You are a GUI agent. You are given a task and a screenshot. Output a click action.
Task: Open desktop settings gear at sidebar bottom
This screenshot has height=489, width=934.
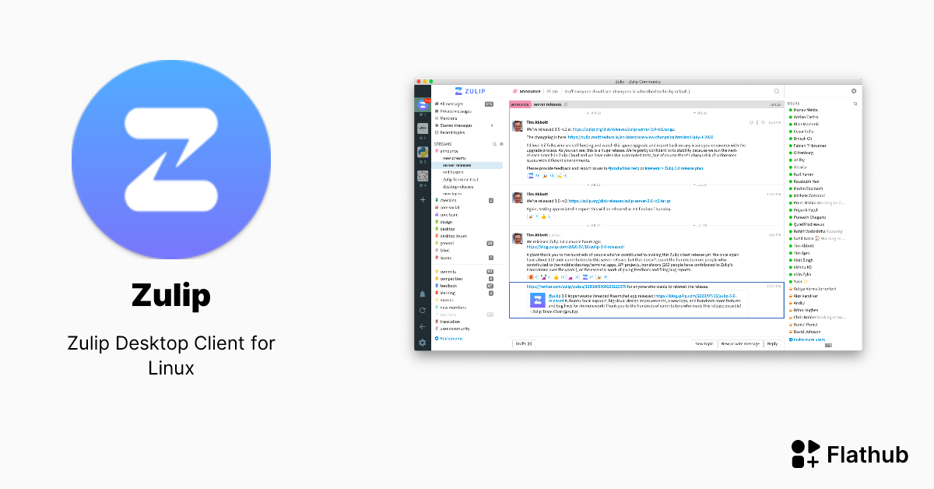423,343
